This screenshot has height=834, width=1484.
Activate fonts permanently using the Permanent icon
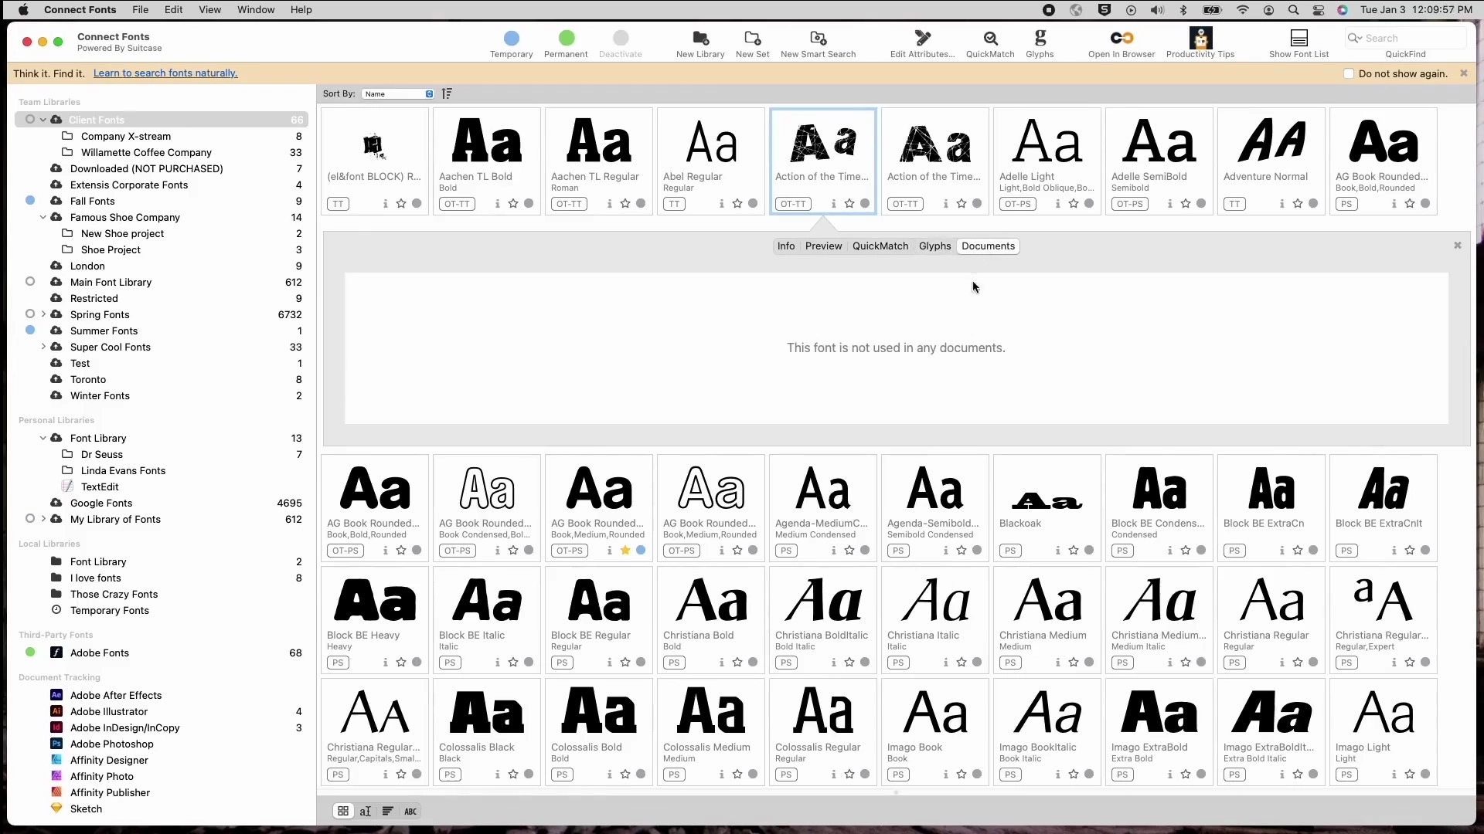pos(566,43)
